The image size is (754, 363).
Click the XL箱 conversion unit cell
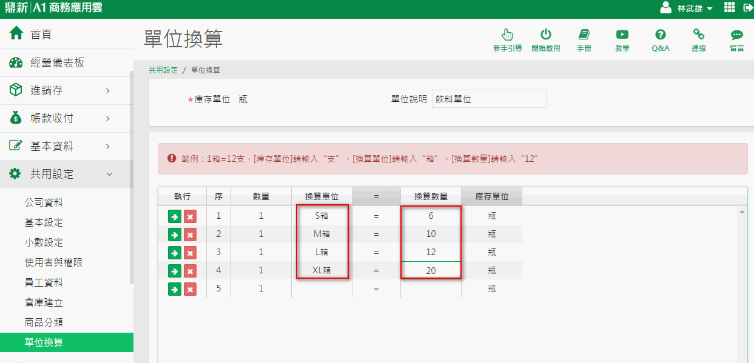[321, 270]
